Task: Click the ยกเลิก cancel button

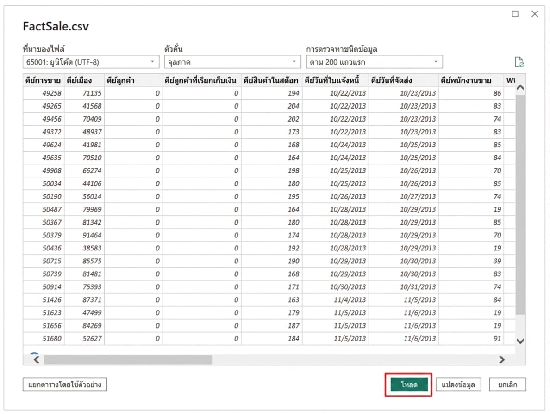Action: (x=507, y=384)
